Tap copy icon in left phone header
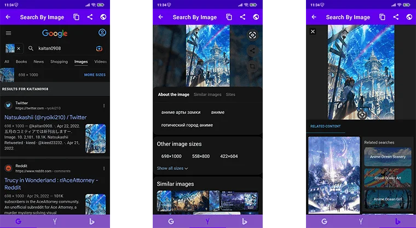The image size is (416, 228). [x=76, y=17]
